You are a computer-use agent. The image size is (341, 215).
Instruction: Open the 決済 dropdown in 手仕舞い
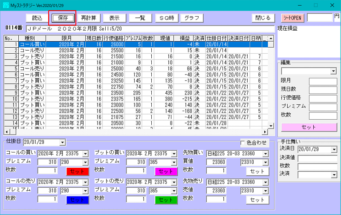(x=334, y=175)
